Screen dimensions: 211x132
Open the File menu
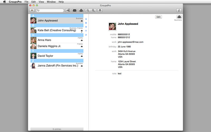pyautogui.click(x=27, y=2)
